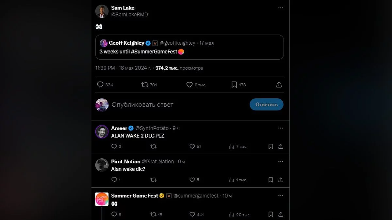Open more options on Ameer's reply

[281, 128]
